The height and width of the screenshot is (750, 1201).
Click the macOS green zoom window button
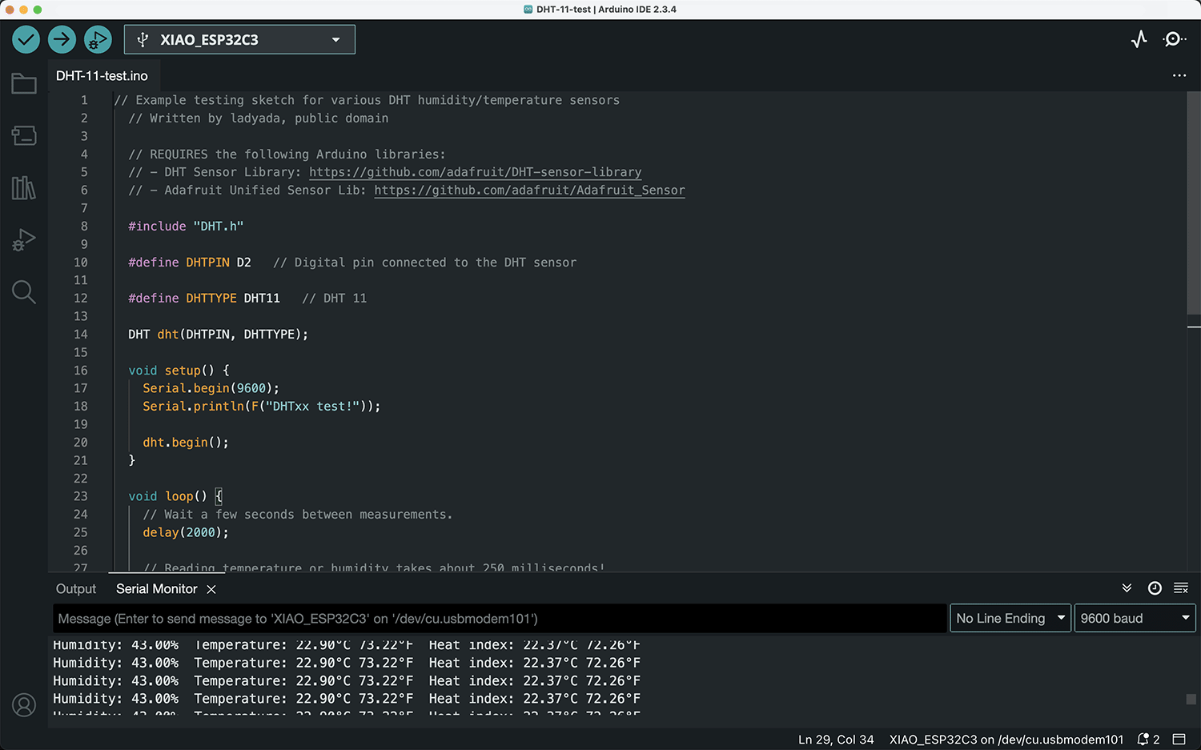37,10
